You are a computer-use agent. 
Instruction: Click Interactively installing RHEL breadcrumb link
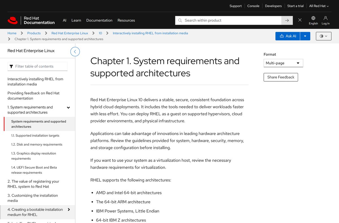[150, 33]
